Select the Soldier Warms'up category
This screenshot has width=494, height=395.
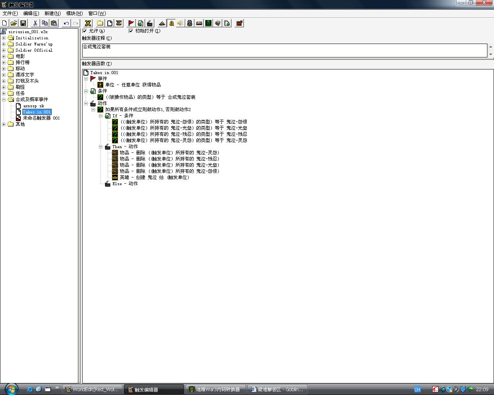pos(34,44)
